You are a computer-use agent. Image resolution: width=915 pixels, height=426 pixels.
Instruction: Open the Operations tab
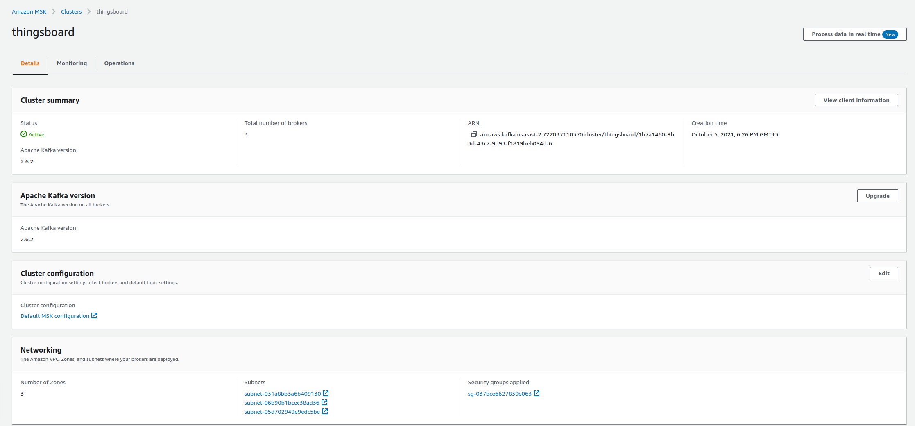[x=119, y=63]
